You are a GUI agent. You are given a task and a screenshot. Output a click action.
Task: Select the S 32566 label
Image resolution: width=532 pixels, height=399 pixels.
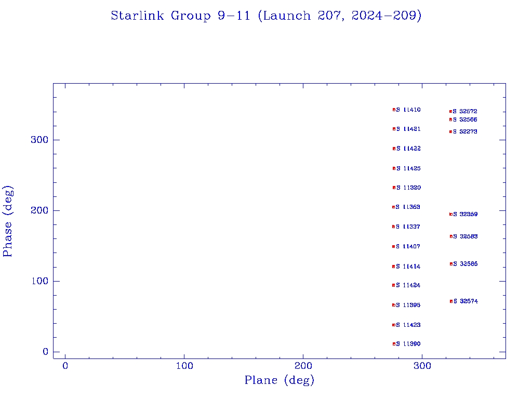[465, 120]
